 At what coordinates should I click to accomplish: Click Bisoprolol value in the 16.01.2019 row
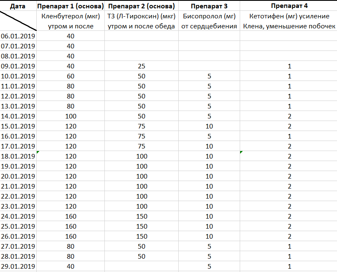(209, 136)
